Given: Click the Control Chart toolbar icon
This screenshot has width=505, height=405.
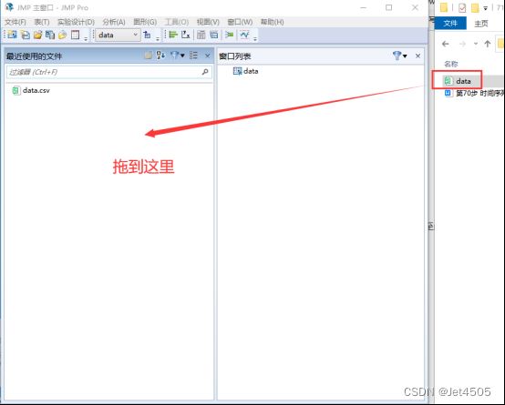Looking at the screenshot, I should pos(244,35).
